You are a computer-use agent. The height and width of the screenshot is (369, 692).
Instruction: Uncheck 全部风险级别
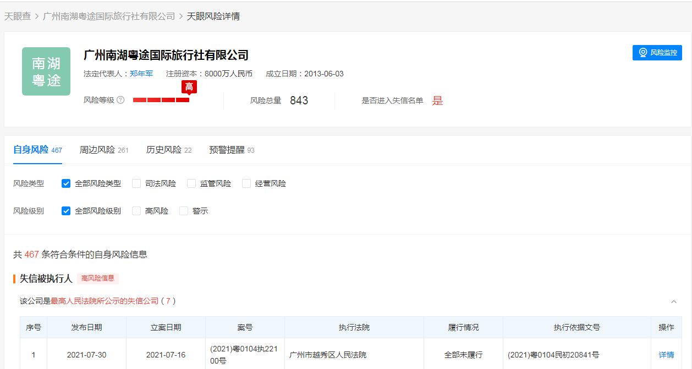66,210
